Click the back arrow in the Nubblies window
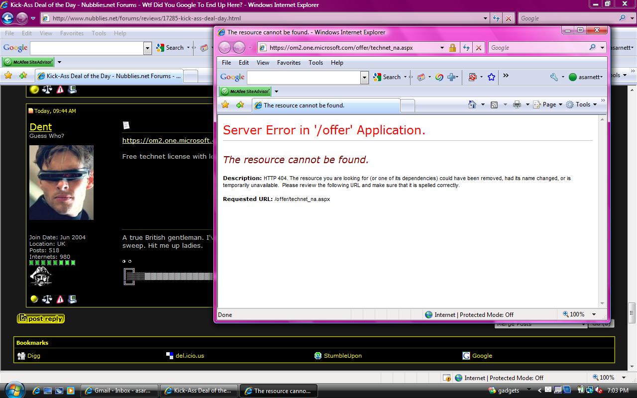Image resolution: width=637 pixels, height=398 pixels. 8,18
